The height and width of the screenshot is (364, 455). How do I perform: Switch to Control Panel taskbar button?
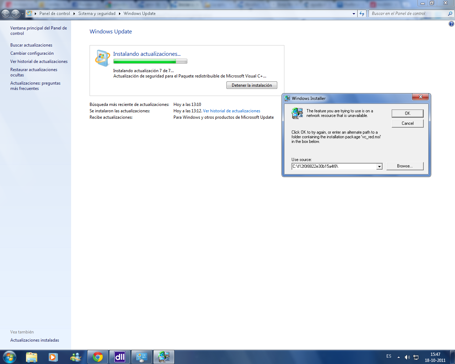[x=142, y=357]
